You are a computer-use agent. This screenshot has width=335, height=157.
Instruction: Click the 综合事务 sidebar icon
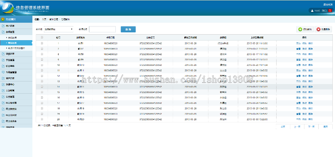3,66
